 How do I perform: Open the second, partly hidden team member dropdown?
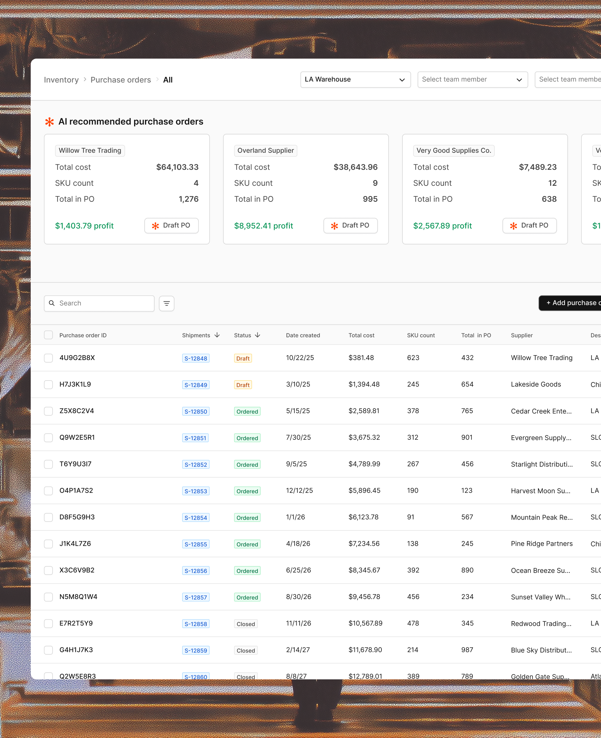(x=568, y=80)
